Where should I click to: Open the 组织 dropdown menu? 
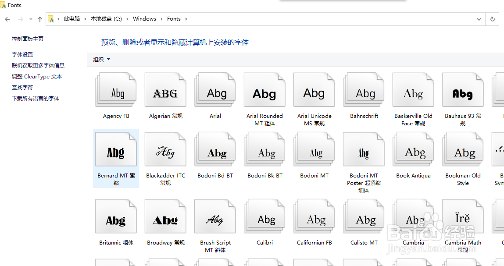pyautogui.click(x=101, y=60)
